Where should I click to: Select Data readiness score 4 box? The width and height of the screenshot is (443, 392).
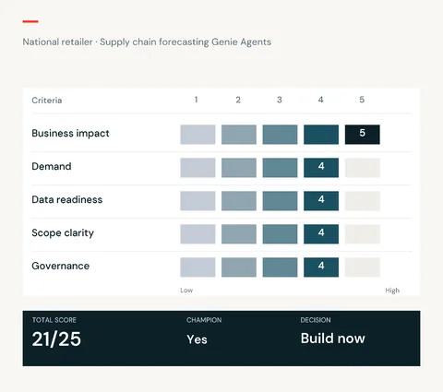click(x=321, y=201)
